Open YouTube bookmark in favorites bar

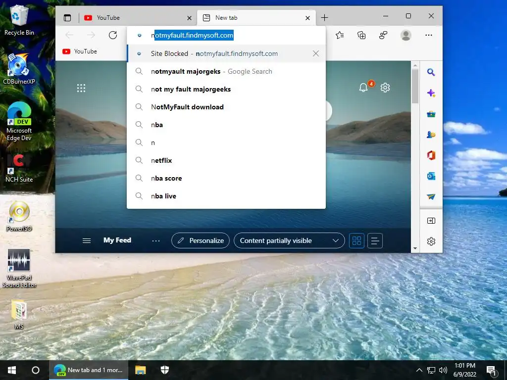80,51
